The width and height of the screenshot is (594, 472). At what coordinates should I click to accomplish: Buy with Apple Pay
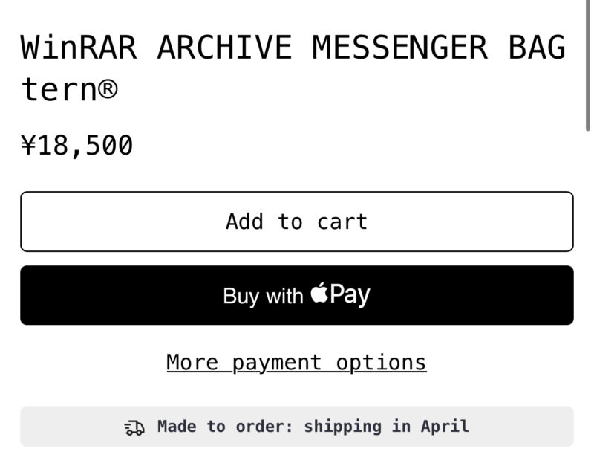point(297,295)
